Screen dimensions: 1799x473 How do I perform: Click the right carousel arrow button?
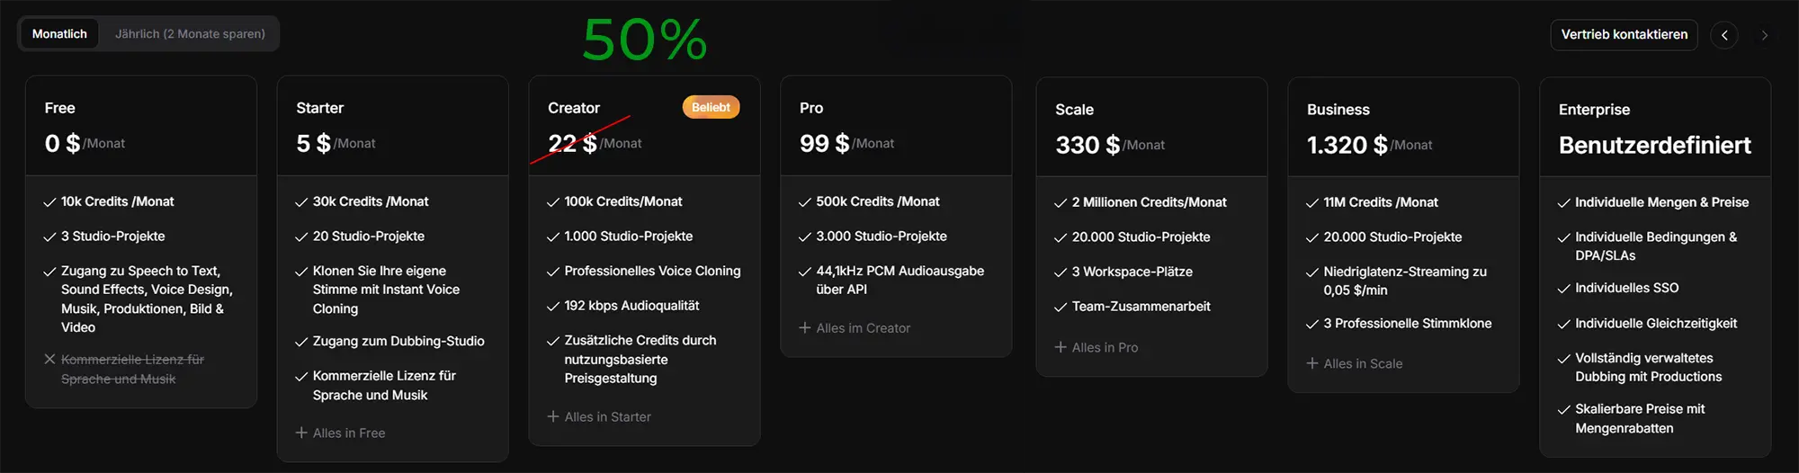click(1764, 35)
